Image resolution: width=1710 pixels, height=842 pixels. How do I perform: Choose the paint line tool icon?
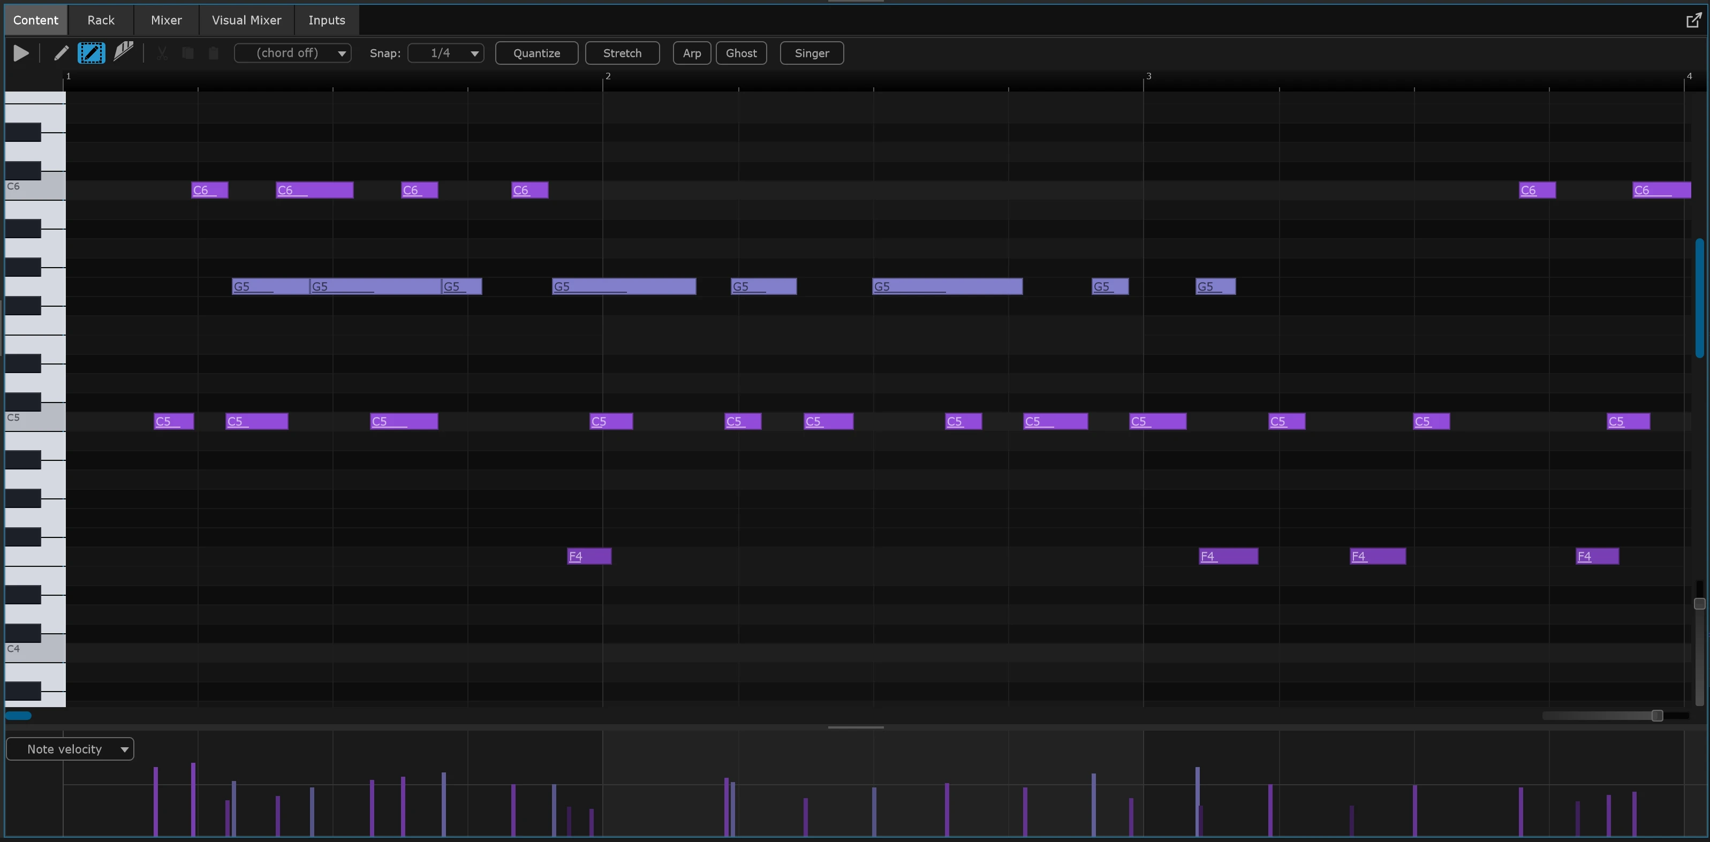click(x=124, y=52)
